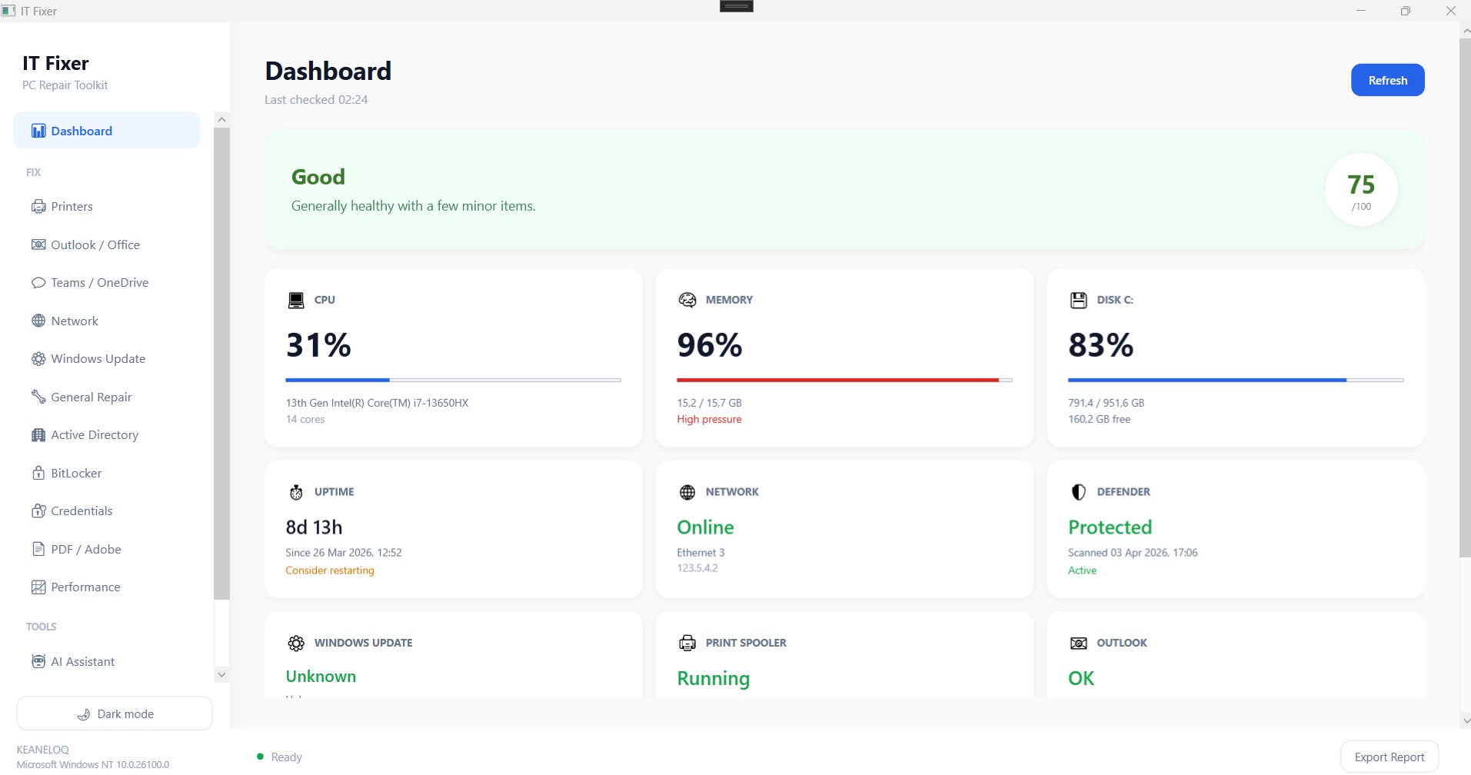Click the Defender shield icon
Viewport: 1471px width, 775px height.
tap(1079, 492)
